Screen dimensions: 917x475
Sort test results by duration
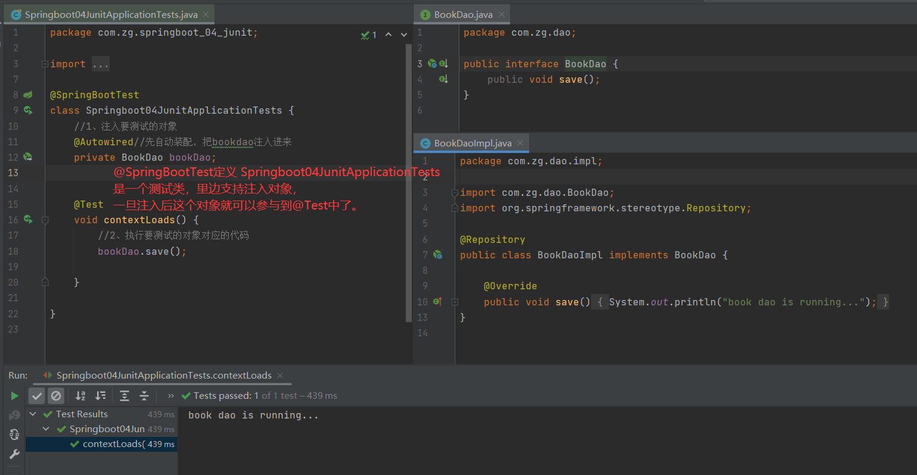point(101,396)
